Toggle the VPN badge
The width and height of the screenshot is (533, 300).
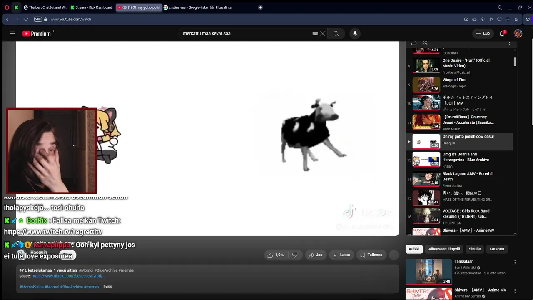point(38,19)
